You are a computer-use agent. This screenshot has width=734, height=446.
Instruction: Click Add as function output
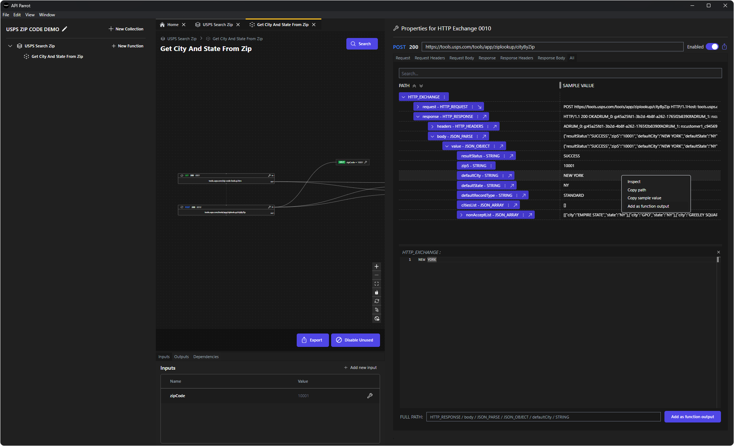692,417
